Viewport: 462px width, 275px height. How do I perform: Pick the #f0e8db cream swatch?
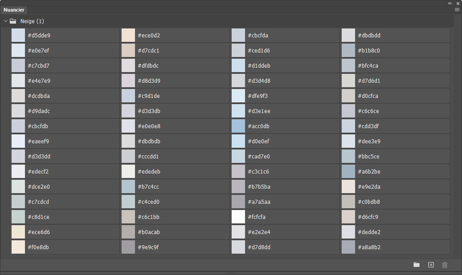coord(18,247)
